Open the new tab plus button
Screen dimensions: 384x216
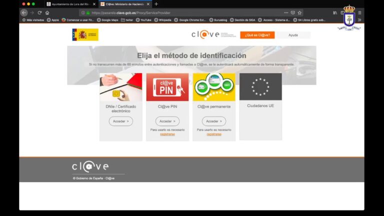[x=156, y=4]
